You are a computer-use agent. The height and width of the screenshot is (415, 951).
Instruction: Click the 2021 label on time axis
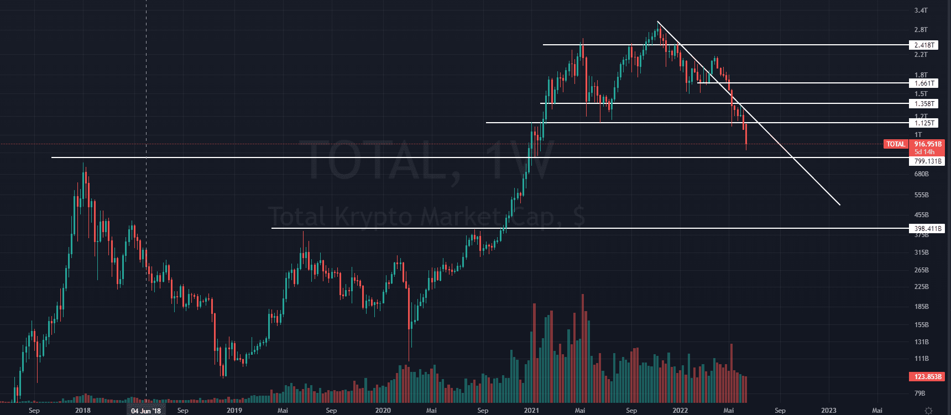tap(531, 411)
